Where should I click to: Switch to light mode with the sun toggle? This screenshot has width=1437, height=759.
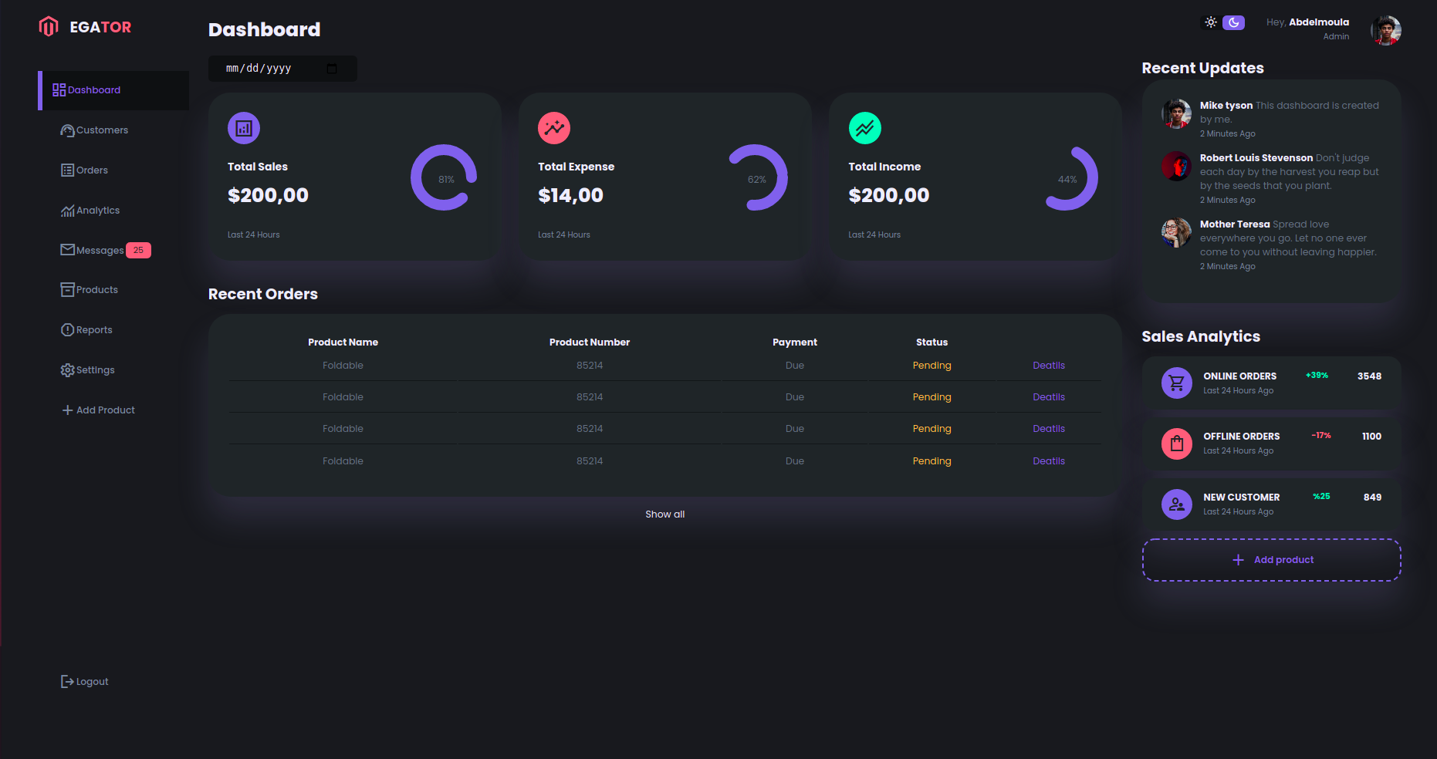(1210, 22)
